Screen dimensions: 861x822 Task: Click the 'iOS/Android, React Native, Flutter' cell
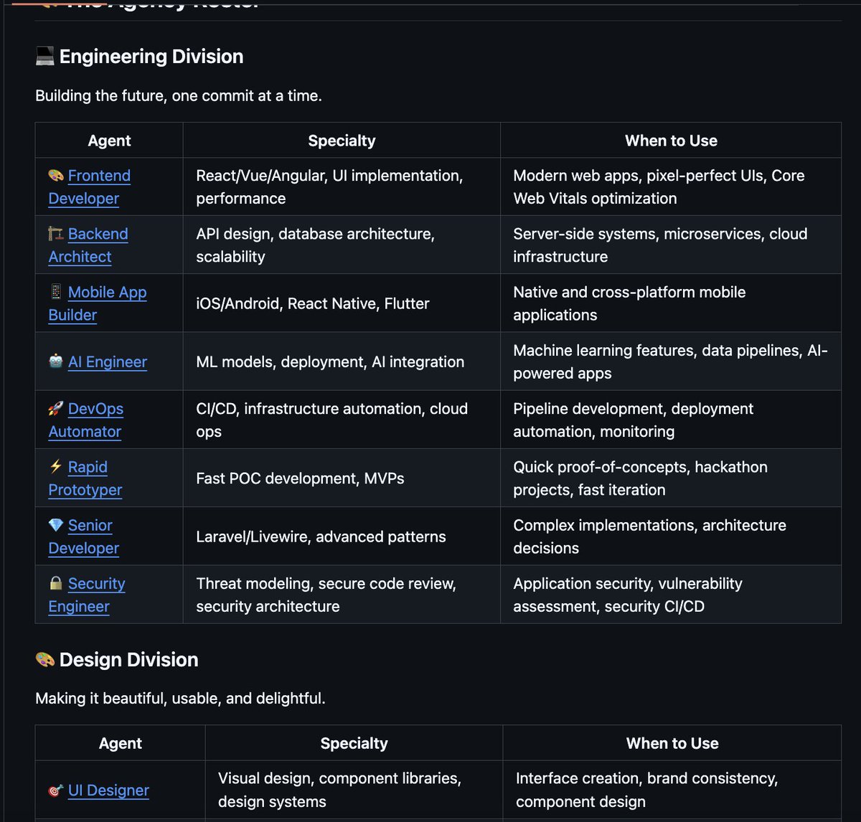pos(342,303)
